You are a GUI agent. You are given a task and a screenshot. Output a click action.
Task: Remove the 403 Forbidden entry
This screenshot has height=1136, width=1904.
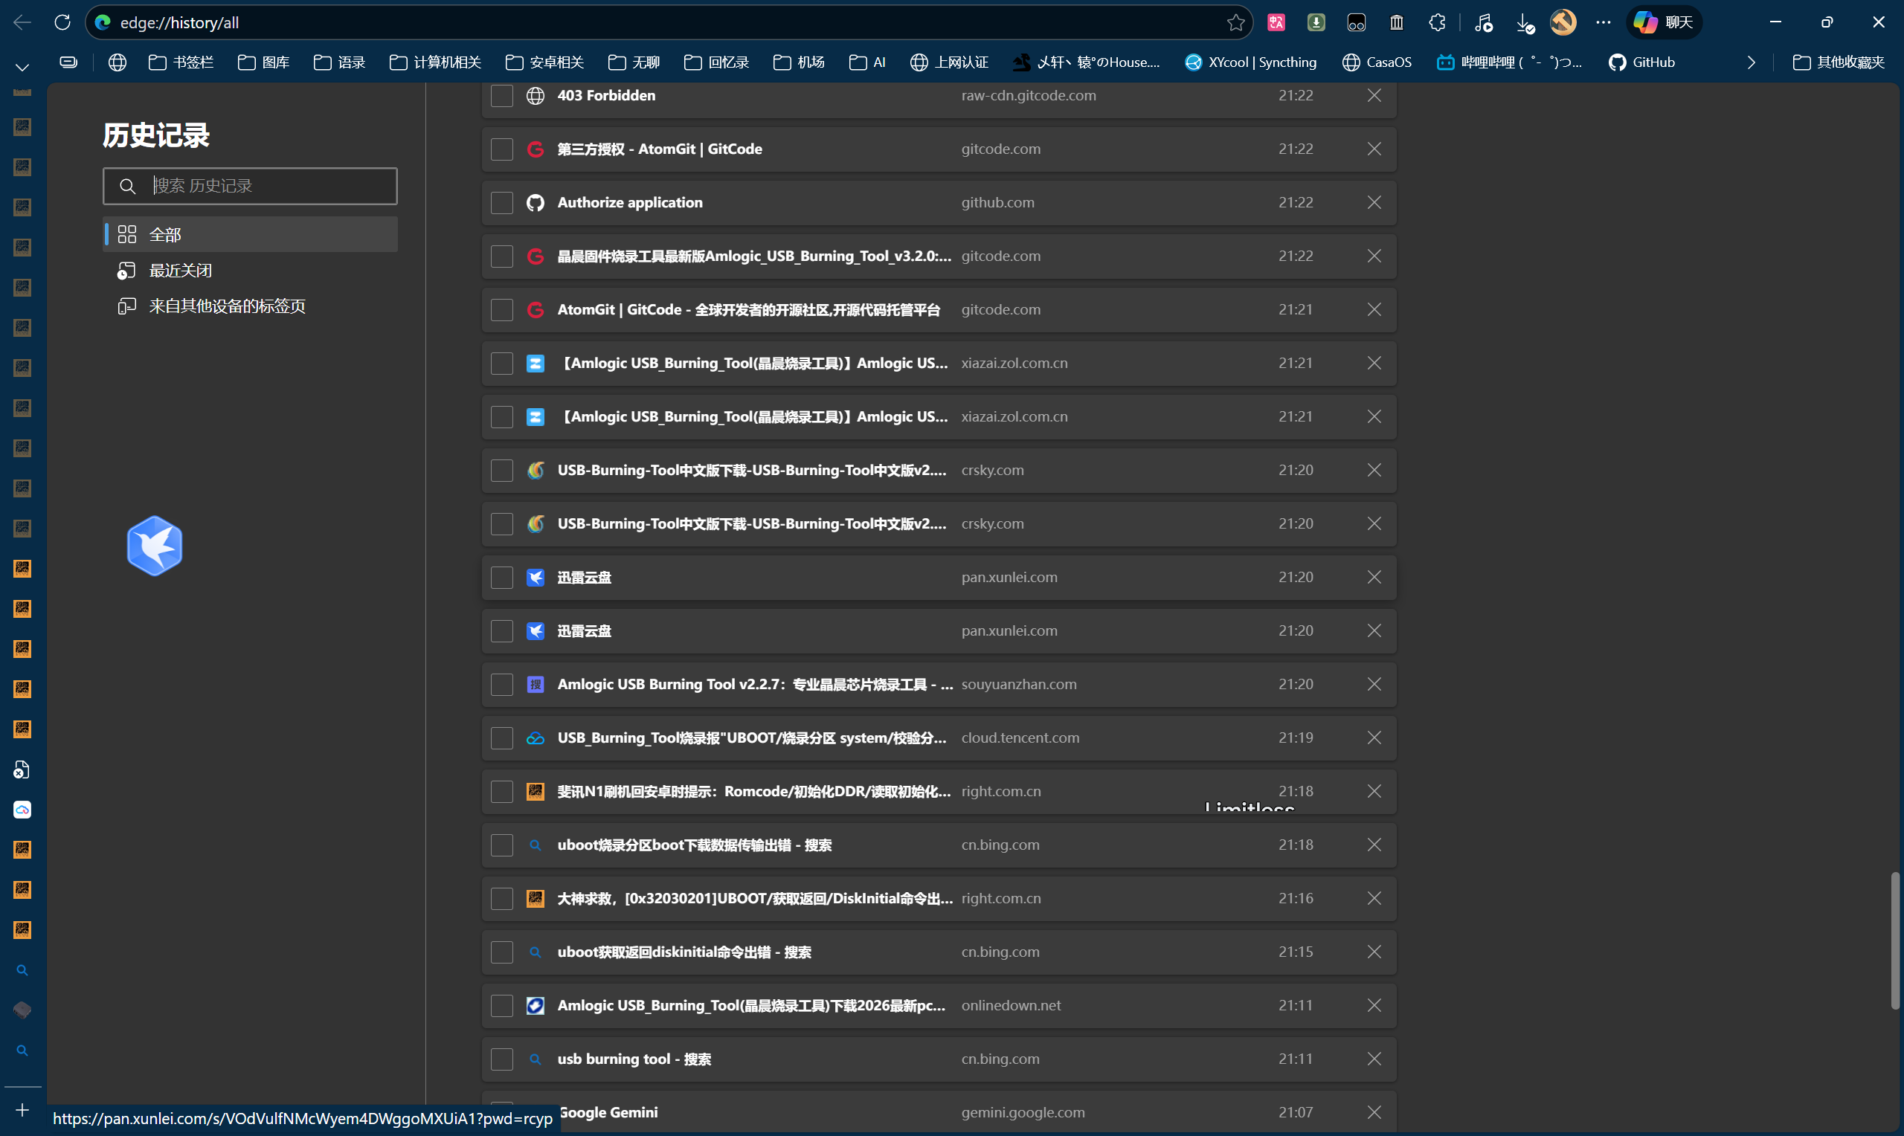tap(1374, 95)
